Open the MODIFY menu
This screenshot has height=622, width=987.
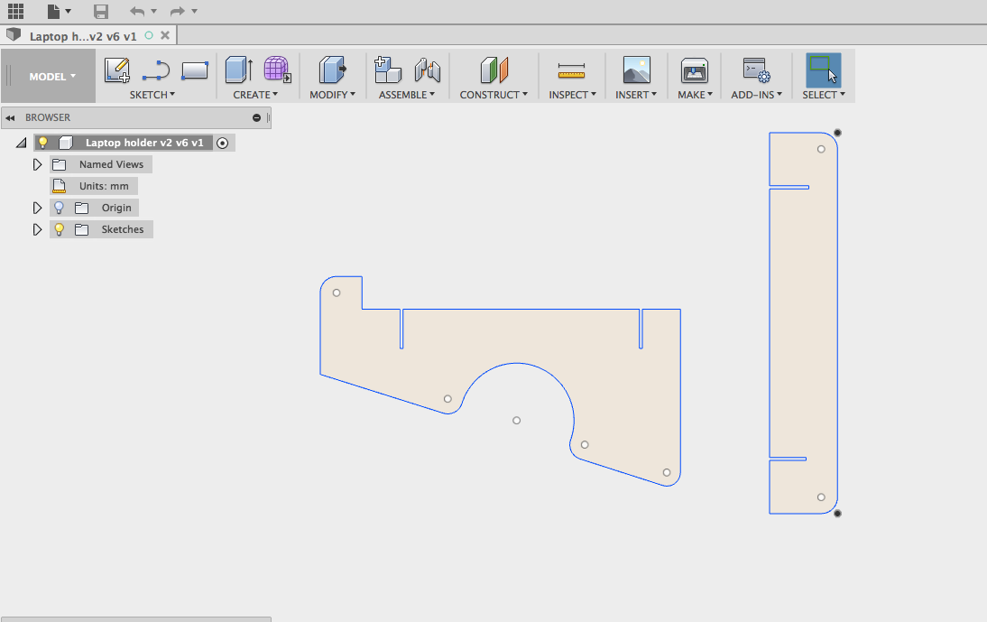[x=332, y=95]
